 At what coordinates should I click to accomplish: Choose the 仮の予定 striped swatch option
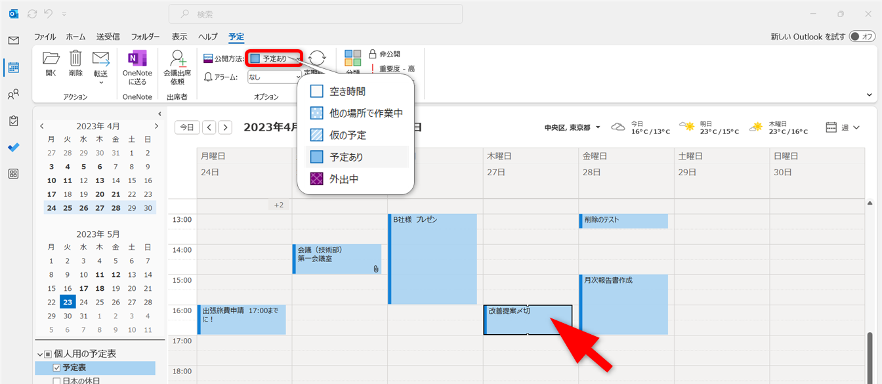pyautogui.click(x=317, y=135)
